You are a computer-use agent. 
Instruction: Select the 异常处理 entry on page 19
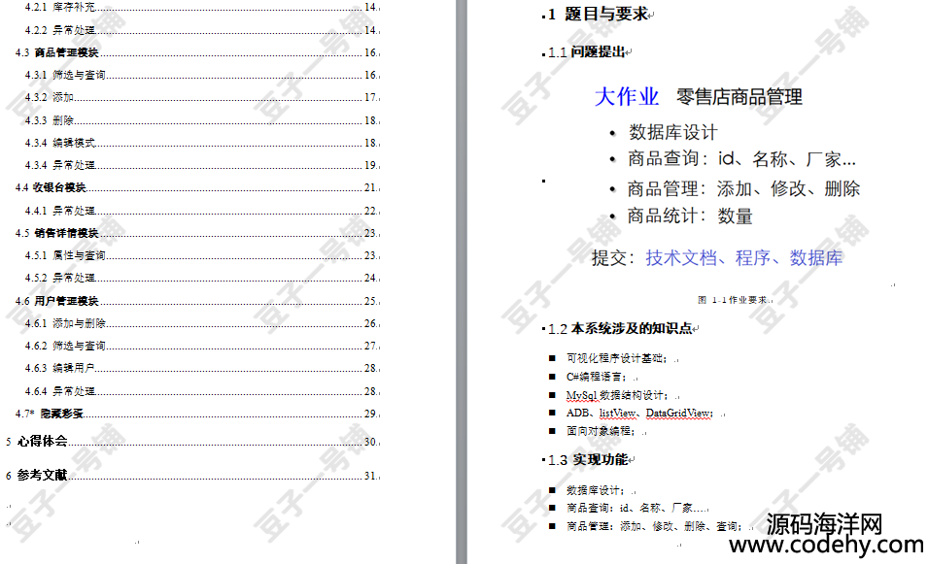tap(201, 165)
